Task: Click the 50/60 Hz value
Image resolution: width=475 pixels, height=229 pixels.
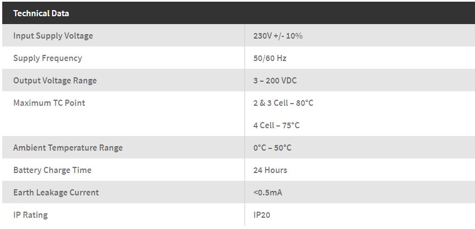Action: [x=270, y=58]
